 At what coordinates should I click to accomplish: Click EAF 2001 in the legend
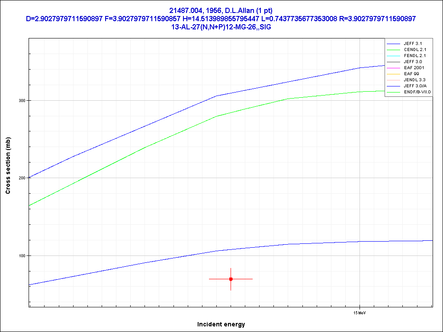pos(414,68)
